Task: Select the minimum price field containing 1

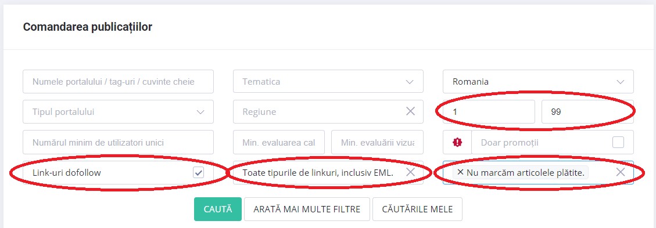Action: (489, 111)
